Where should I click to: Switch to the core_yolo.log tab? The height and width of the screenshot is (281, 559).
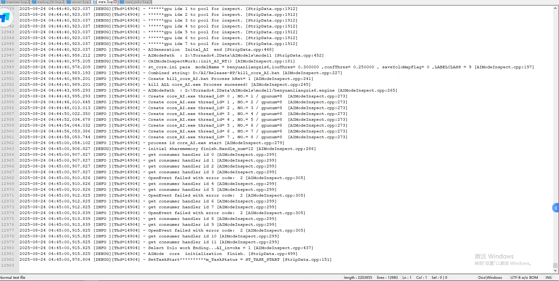click(x=136, y=2)
